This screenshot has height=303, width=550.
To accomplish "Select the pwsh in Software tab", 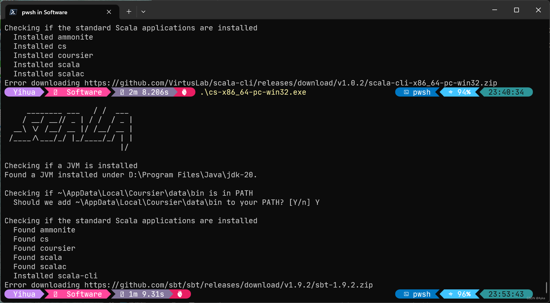I will 44,12.
